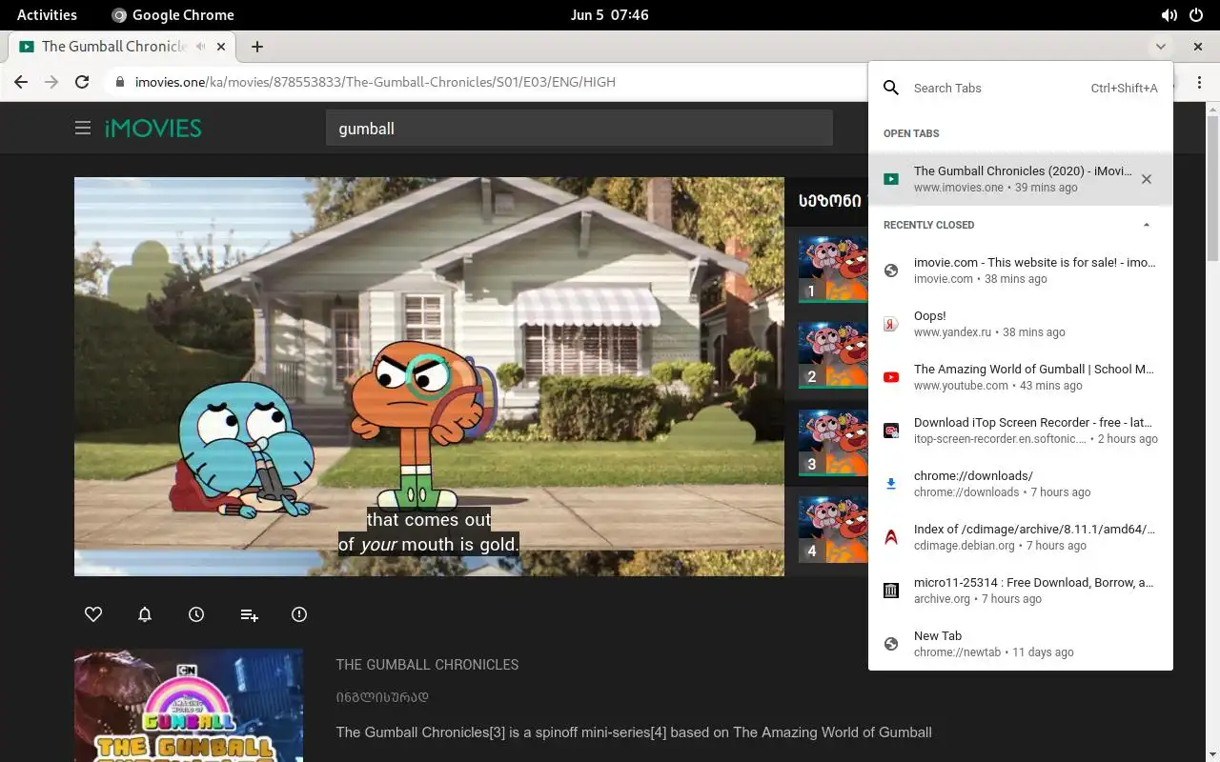Screen dimensions: 1220x762
Task: Close The Gumball Chronicles browser tab
Action: pos(221,46)
